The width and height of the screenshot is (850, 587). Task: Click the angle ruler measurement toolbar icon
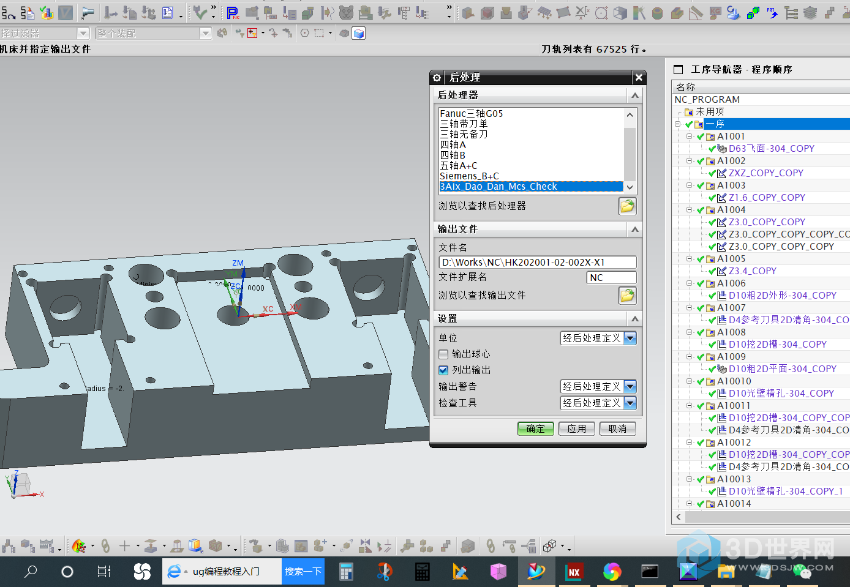click(696, 12)
